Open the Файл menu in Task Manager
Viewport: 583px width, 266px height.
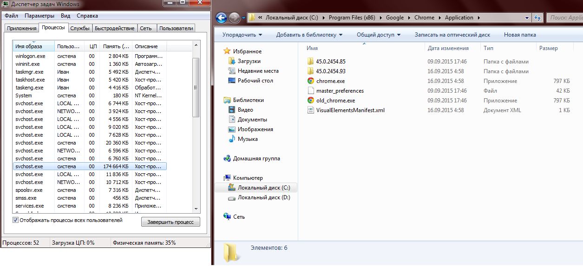(12, 16)
